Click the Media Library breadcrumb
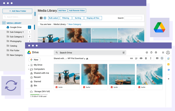 (60, 24)
